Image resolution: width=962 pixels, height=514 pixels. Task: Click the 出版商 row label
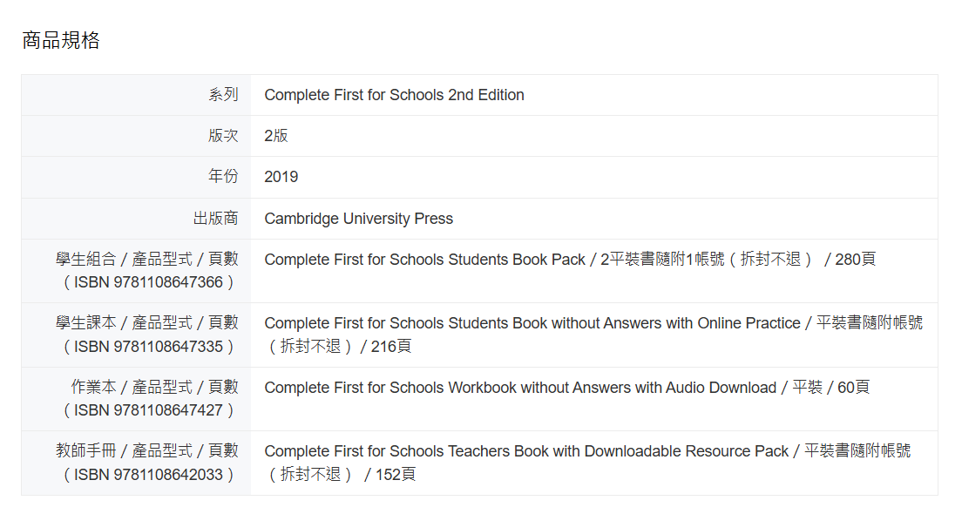[215, 219]
